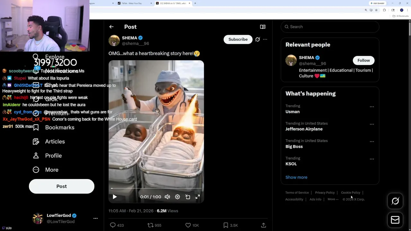Click Show more under trending
This screenshot has height=231, width=411.
click(x=296, y=177)
